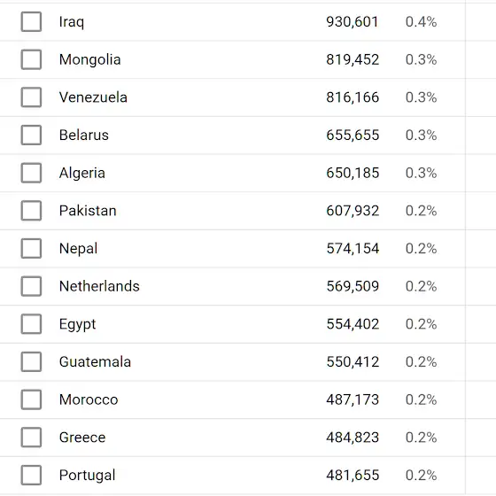Click Portugal's 481,655 value
Viewport: 496px width, 496px height.
353,475
